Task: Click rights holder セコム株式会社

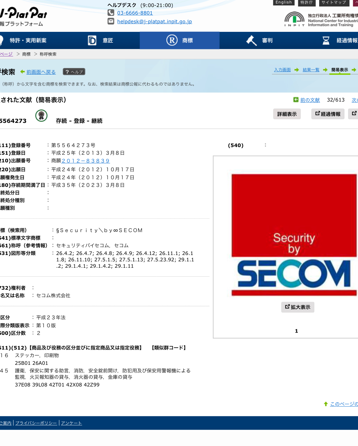Action: click(x=53, y=295)
